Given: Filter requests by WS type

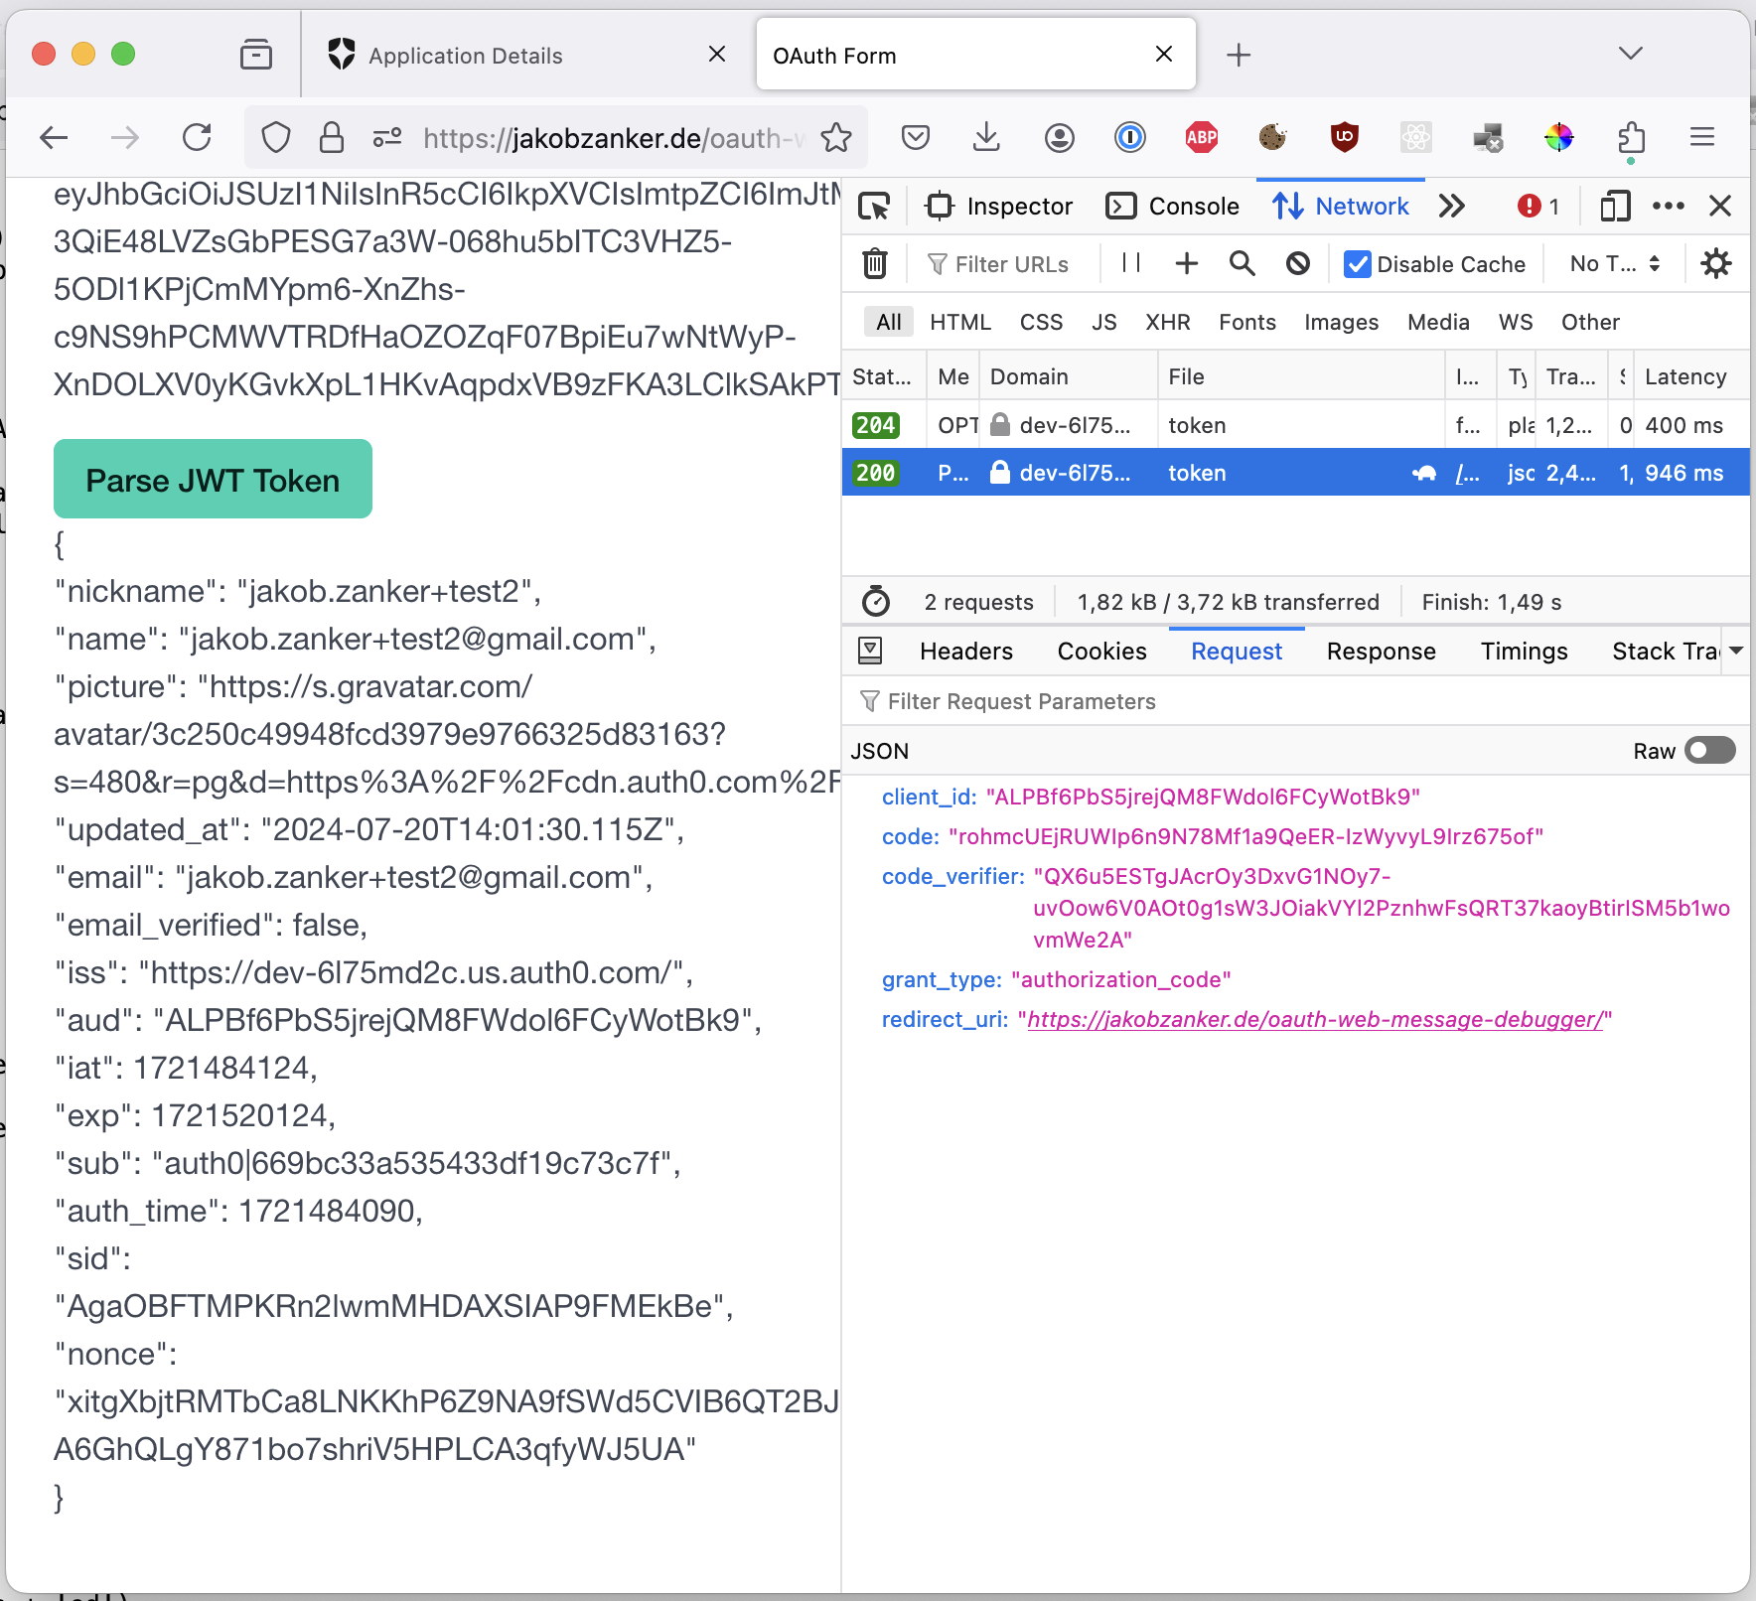Looking at the screenshot, I should click(1515, 323).
